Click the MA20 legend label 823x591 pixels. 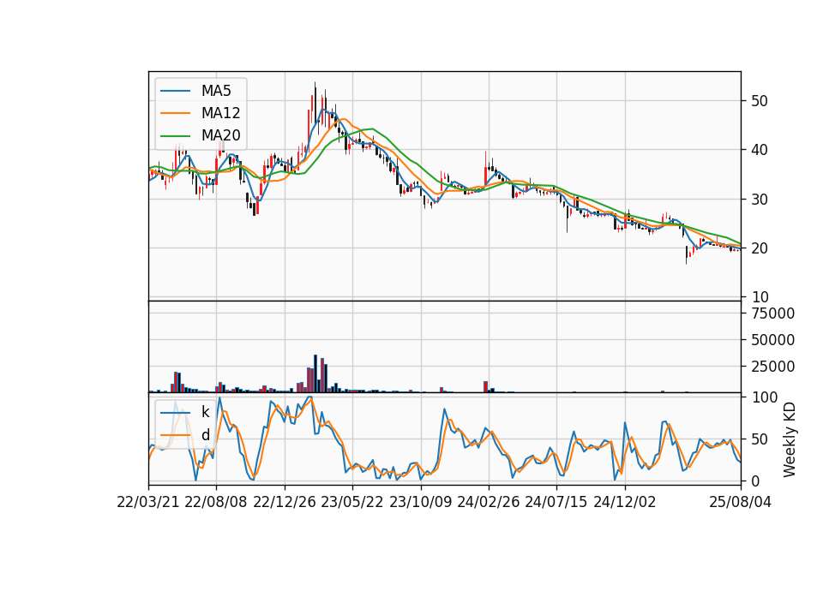[x=220, y=136]
